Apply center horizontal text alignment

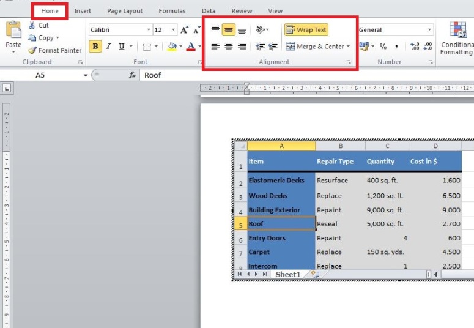[x=229, y=47]
